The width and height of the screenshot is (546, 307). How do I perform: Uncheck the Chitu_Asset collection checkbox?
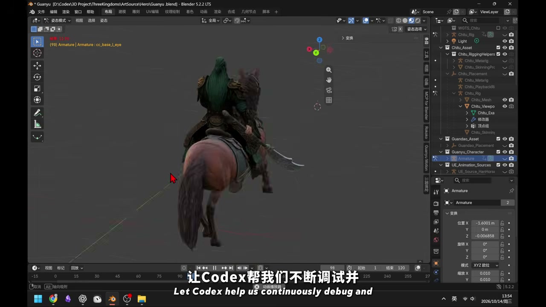[498, 48]
